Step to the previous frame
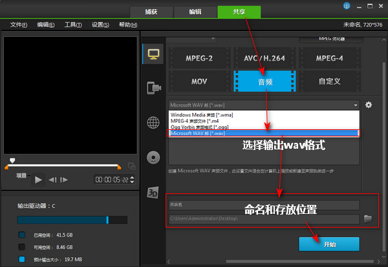This screenshot has width=388, height=267. tap(52, 180)
